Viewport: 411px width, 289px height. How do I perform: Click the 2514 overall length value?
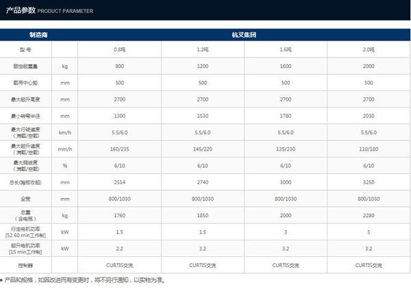point(119,182)
